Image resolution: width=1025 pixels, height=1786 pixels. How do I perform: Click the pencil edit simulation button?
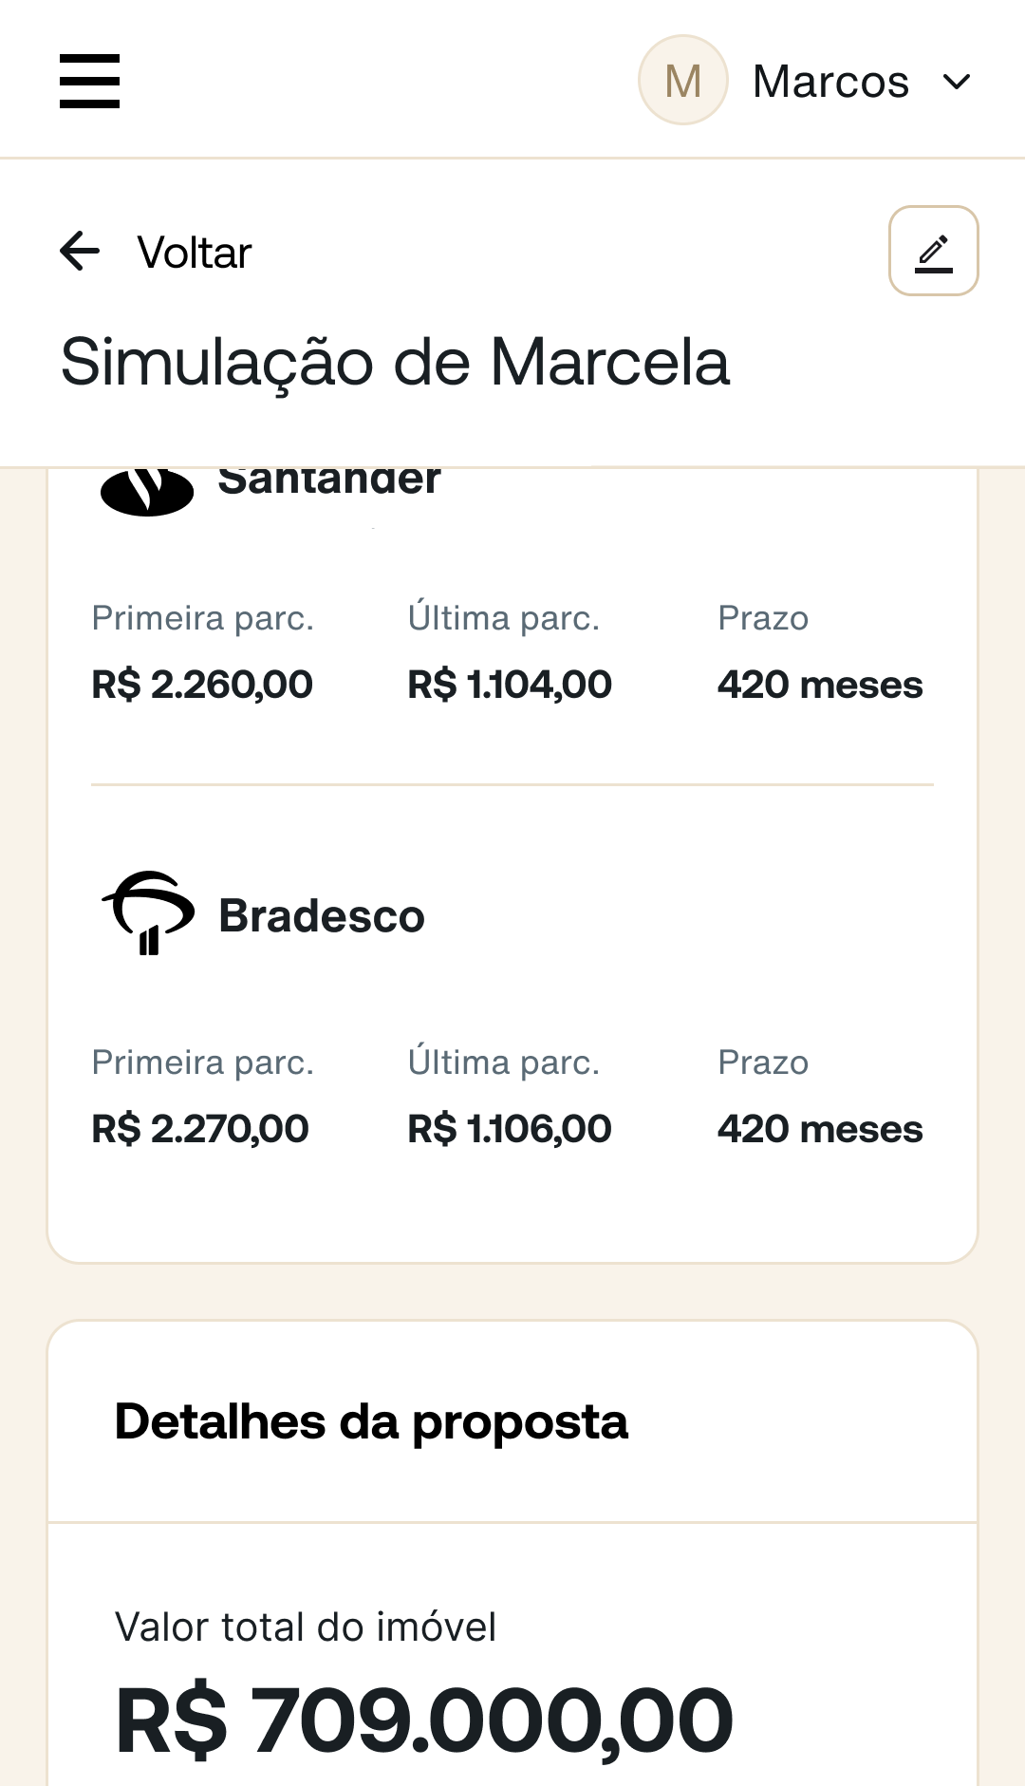(933, 251)
